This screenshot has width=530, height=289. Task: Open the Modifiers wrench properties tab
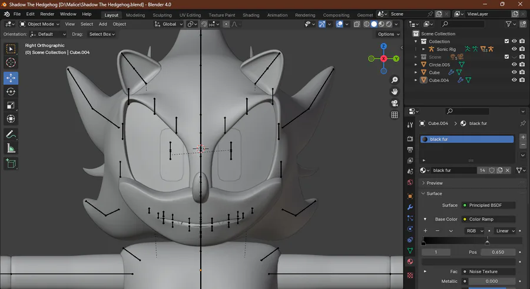click(x=410, y=207)
